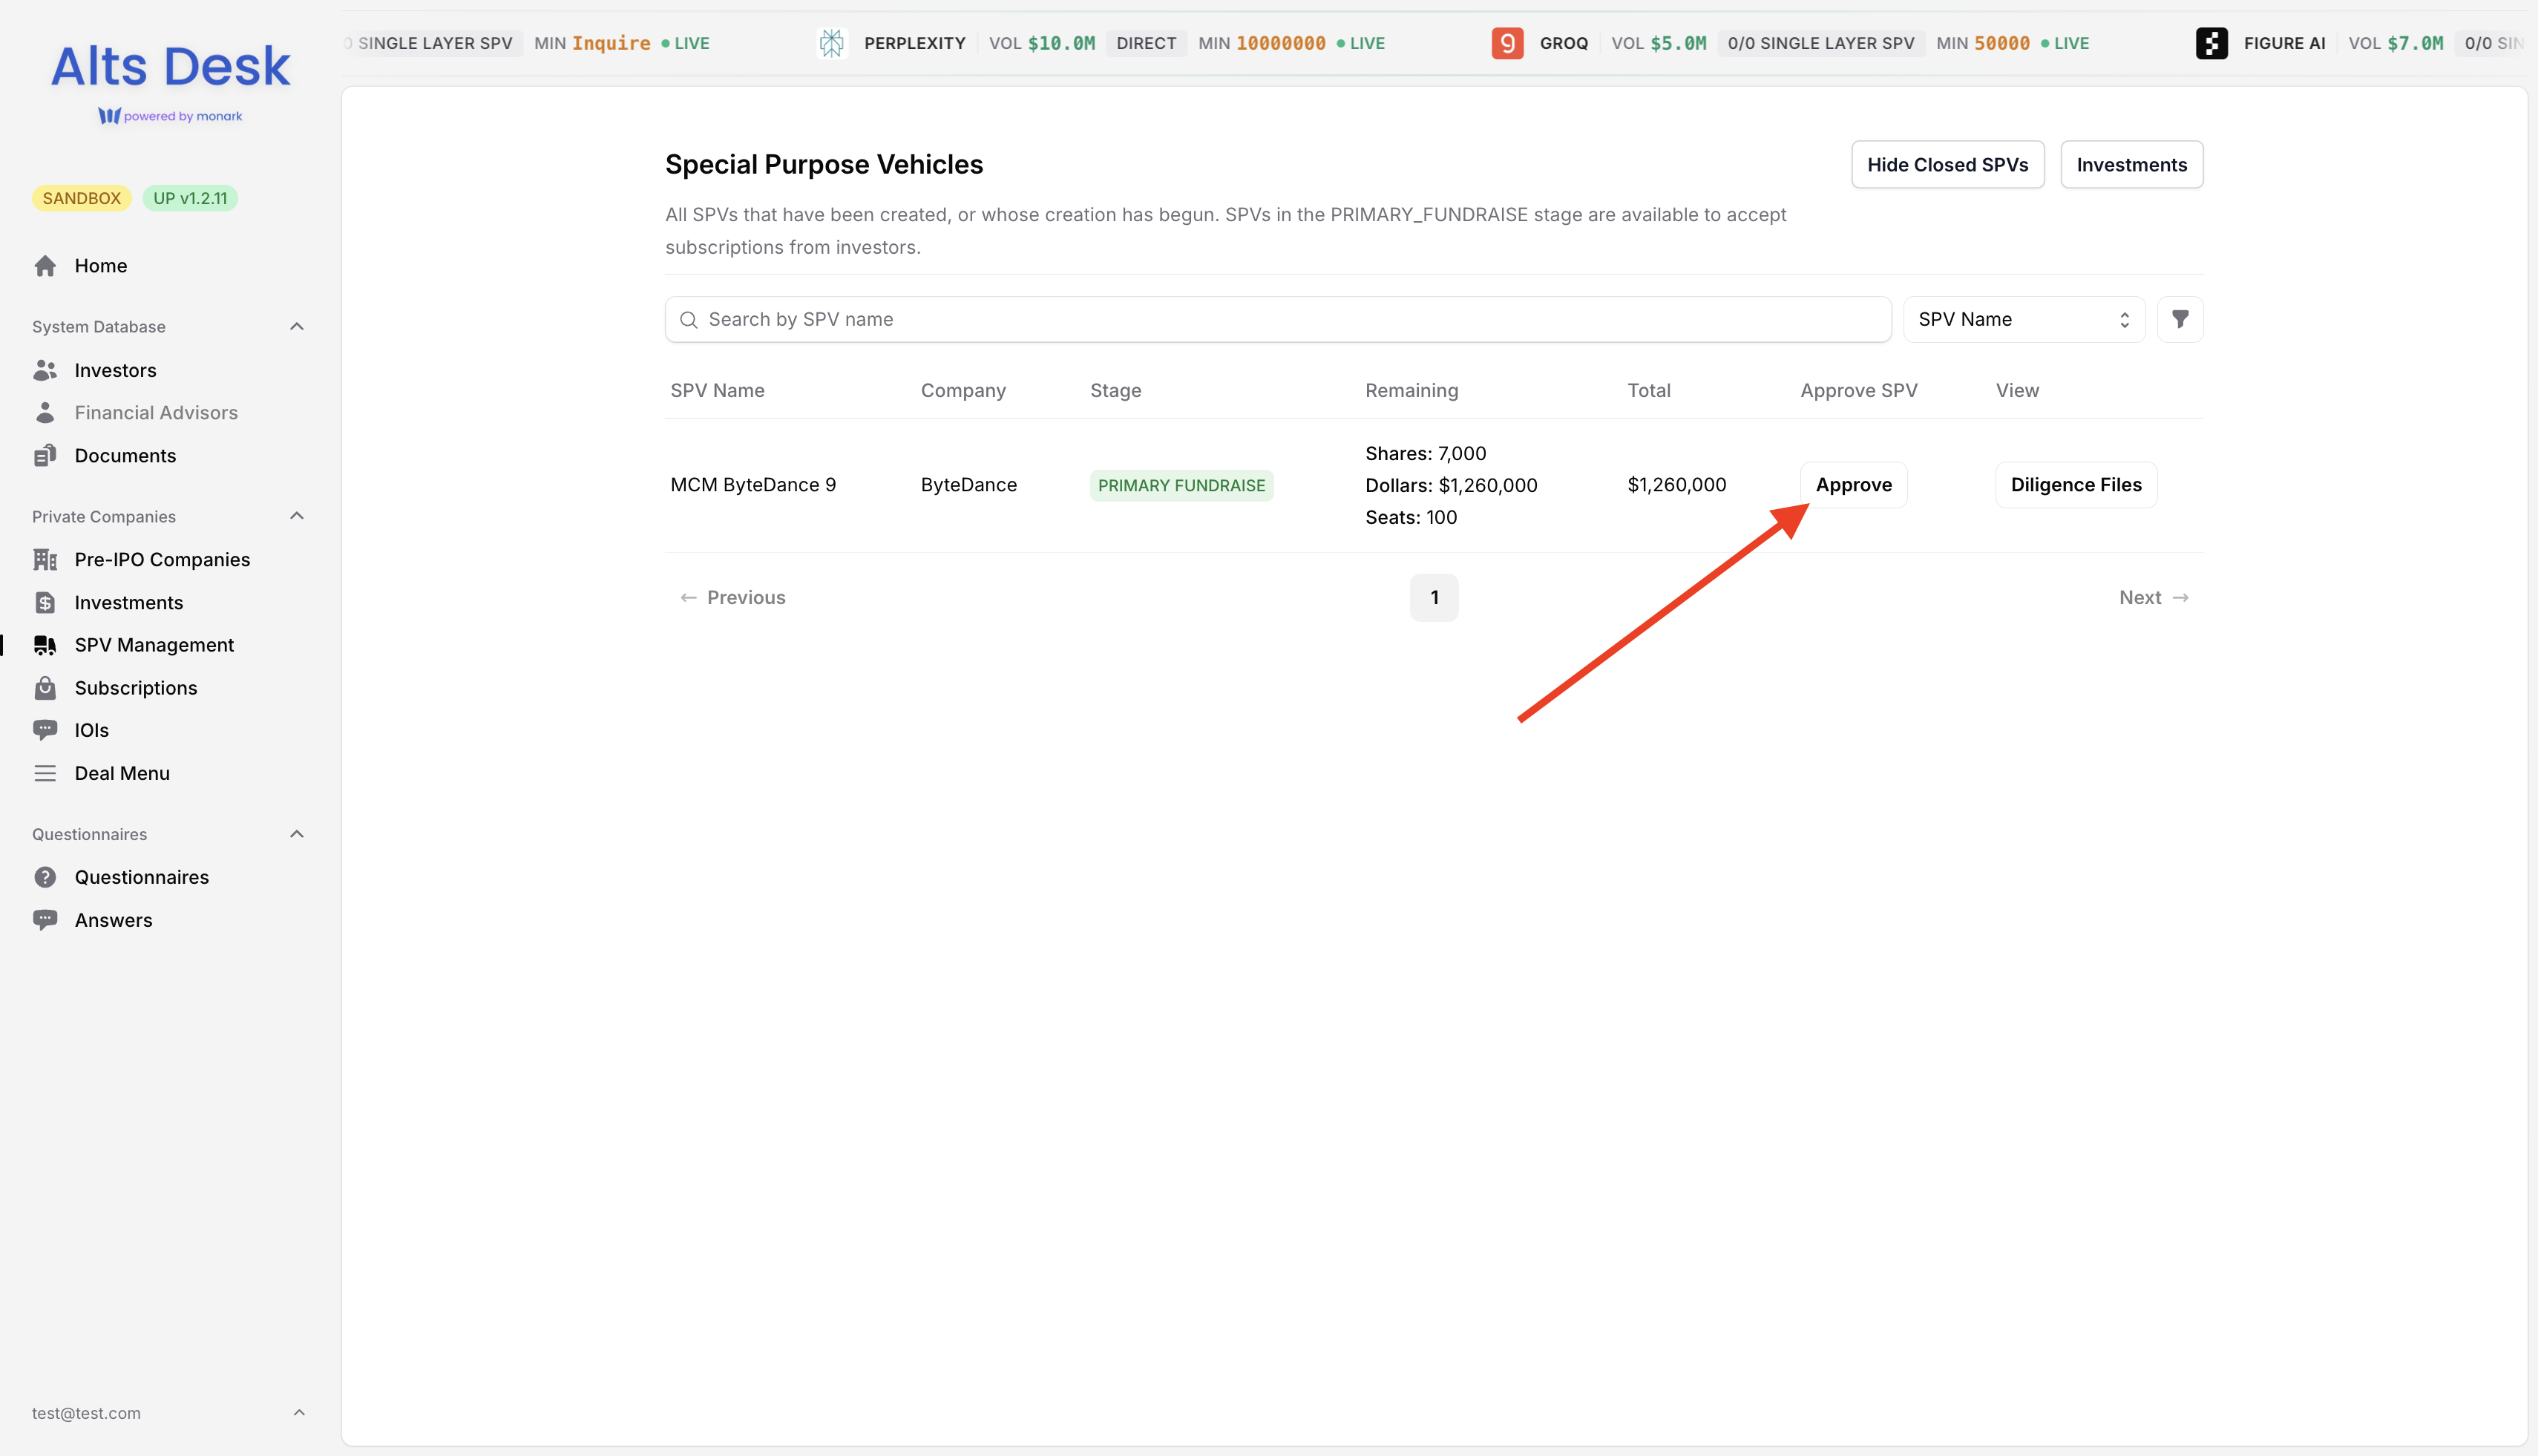Image resolution: width=2538 pixels, height=1456 pixels.
Task: Click the Questionnaires question mark icon
Action: (45, 877)
